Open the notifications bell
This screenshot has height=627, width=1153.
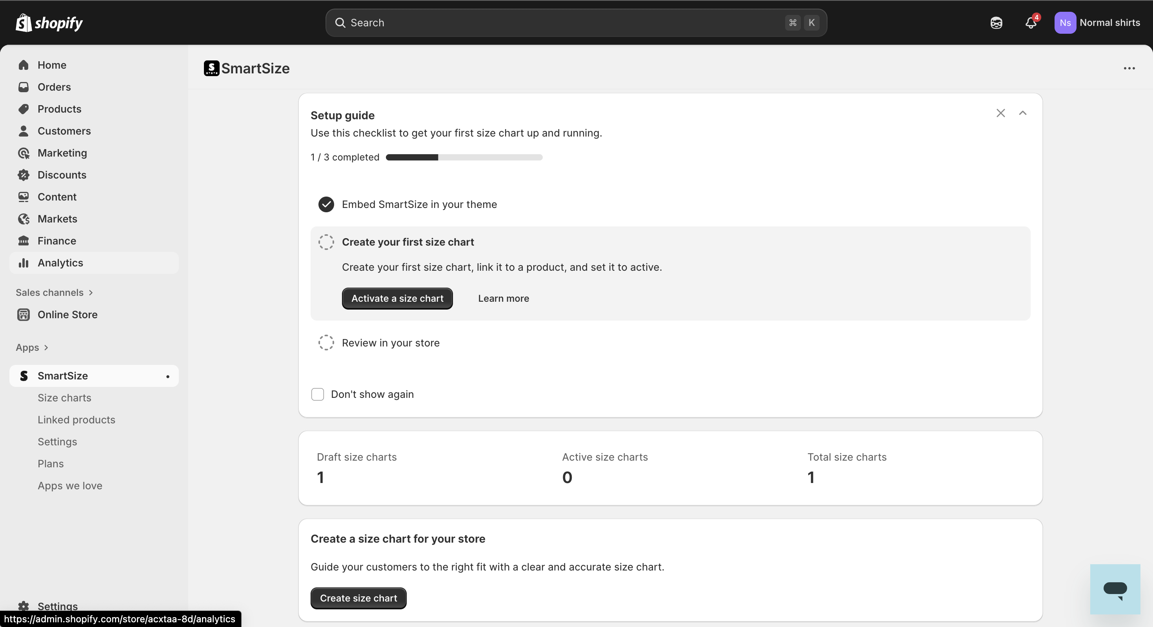[x=1031, y=23]
